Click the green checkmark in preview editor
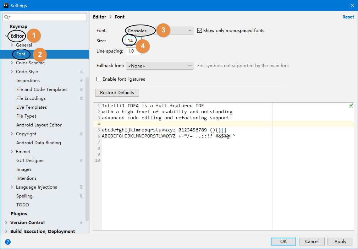The width and height of the screenshot is (358, 249). [351, 106]
